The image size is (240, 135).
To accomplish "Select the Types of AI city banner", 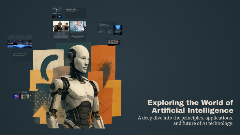I will click(20, 44).
